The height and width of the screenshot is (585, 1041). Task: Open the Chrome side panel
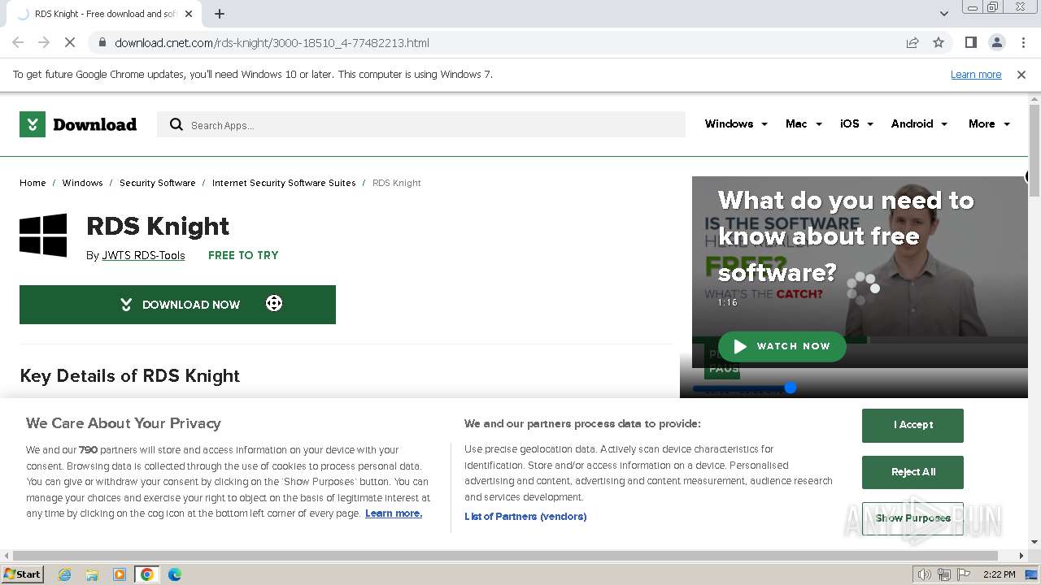tap(970, 42)
